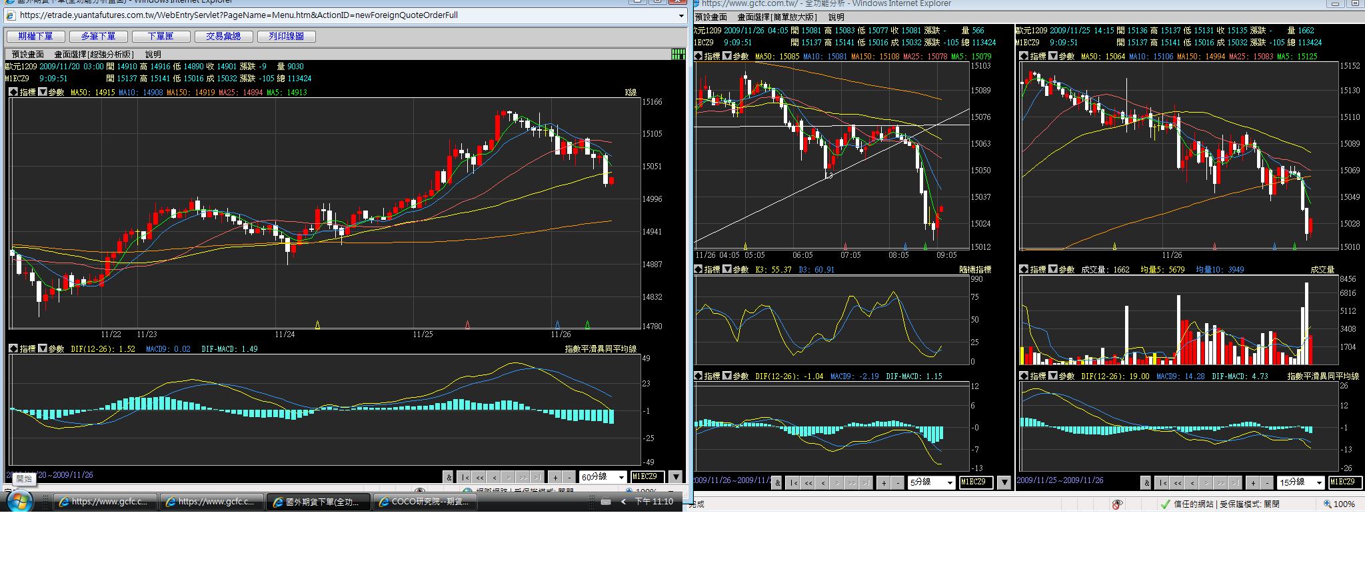Open 交易彙總 trade summary

tap(224, 36)
